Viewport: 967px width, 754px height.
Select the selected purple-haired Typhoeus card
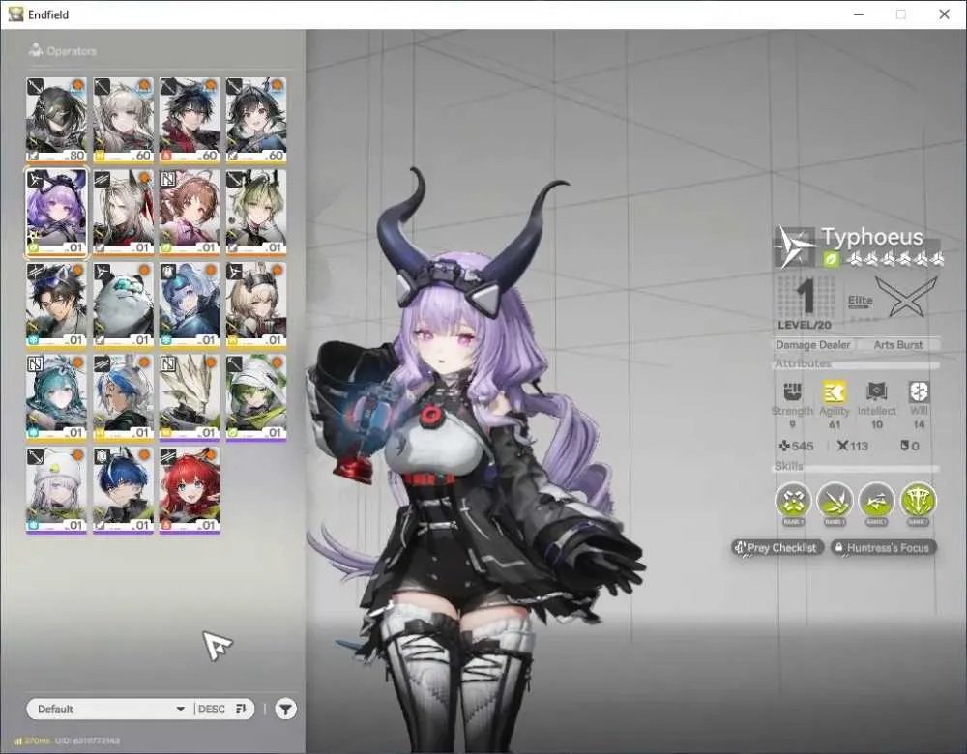click(x=56, y=212)
